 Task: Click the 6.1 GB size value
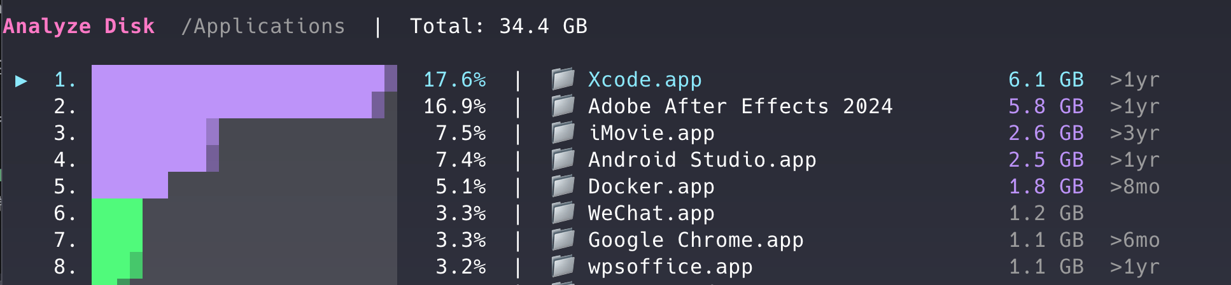click(1045, 80)
